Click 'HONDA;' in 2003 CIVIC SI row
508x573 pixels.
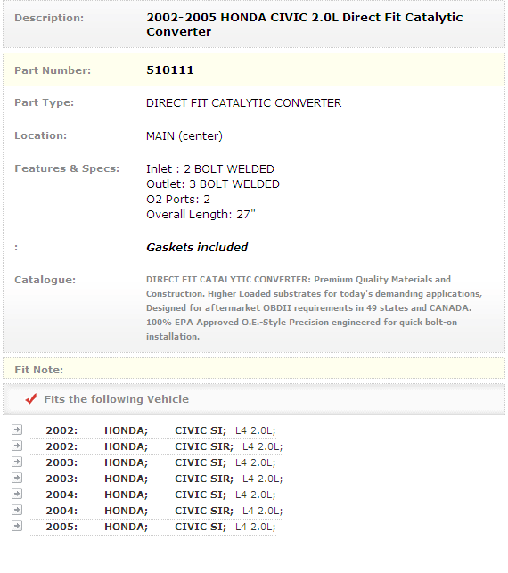(126, 462)
